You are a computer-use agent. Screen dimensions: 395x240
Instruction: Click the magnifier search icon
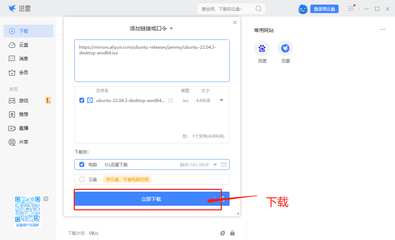(259, 9)
